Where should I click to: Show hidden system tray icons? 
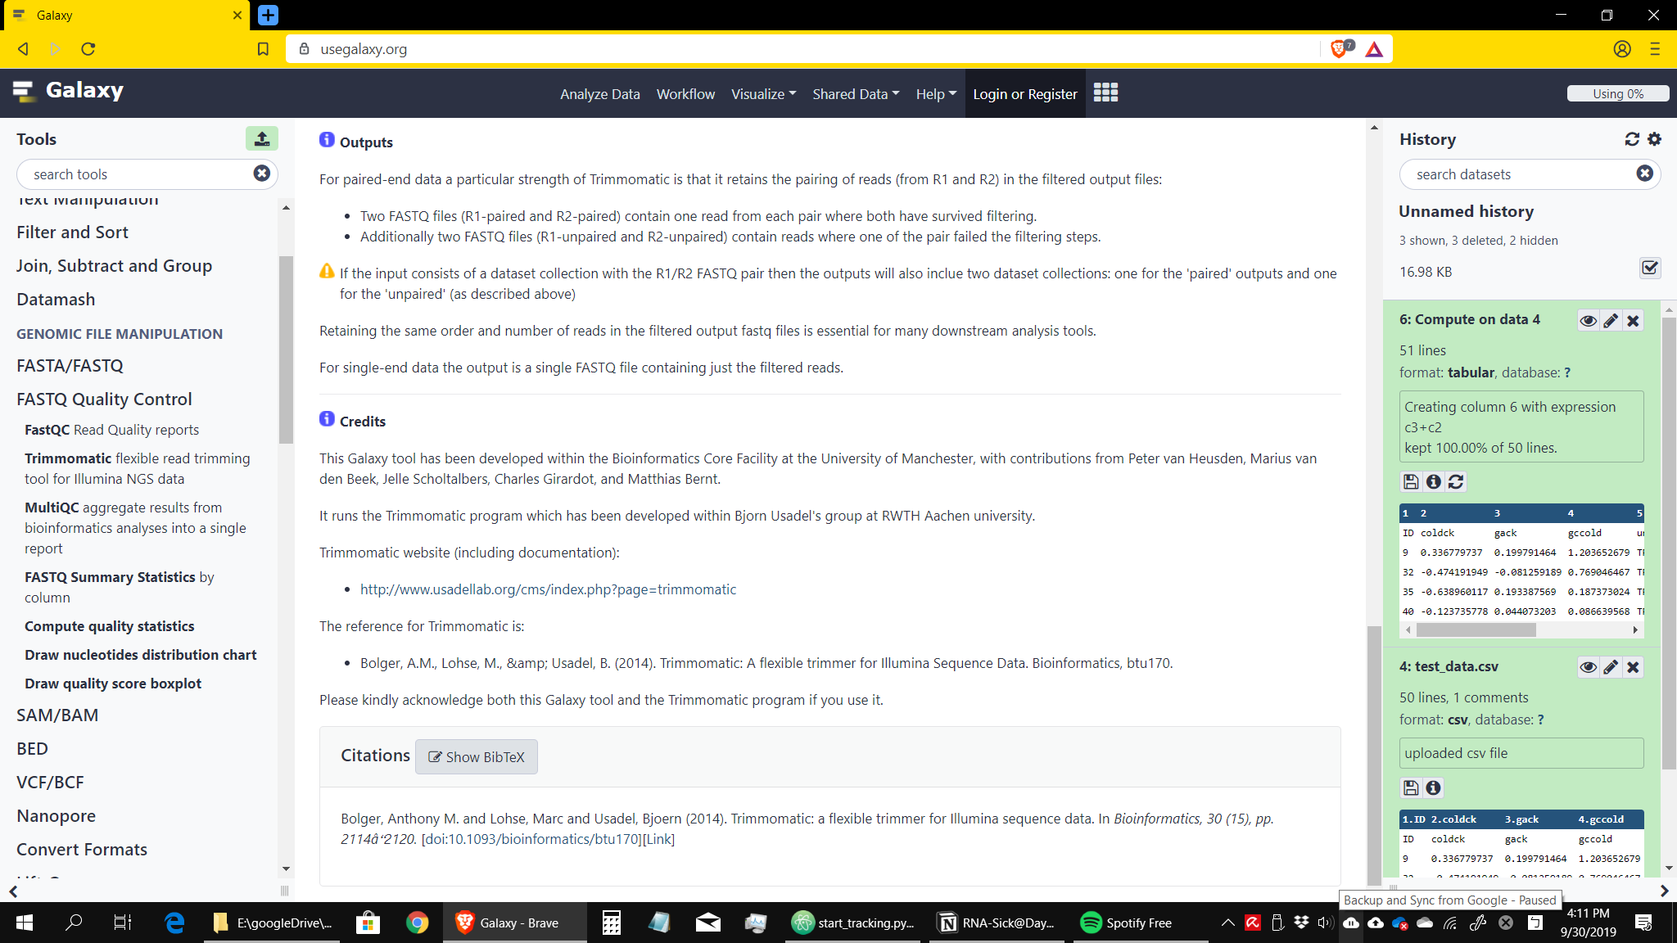pos(1227,923)
